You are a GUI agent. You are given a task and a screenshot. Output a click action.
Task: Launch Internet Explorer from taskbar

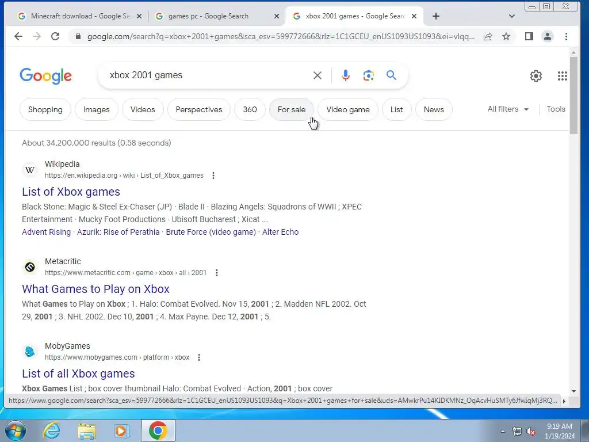pos(51,430)
